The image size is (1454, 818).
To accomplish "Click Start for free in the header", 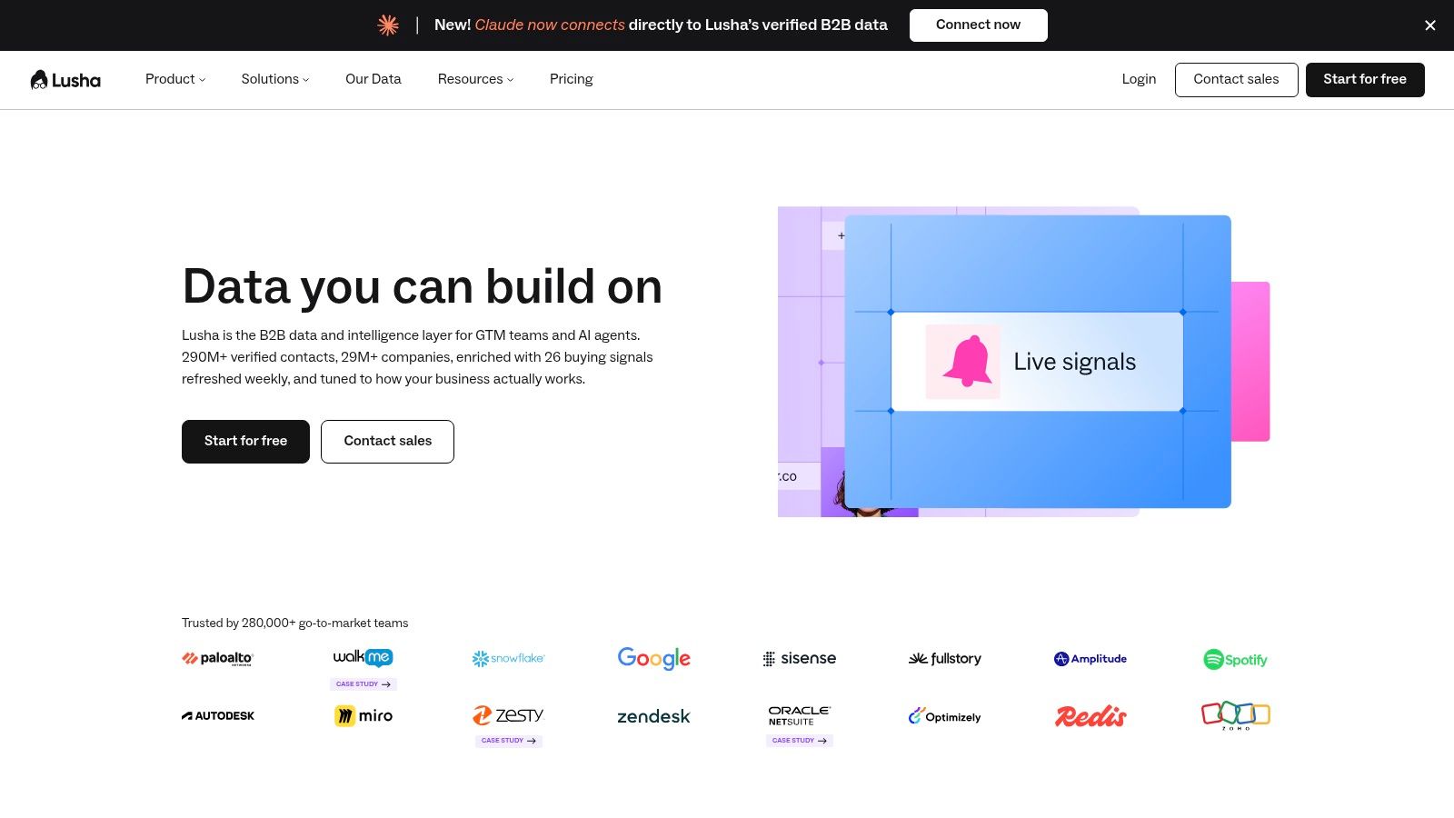I will (1365, 80).
